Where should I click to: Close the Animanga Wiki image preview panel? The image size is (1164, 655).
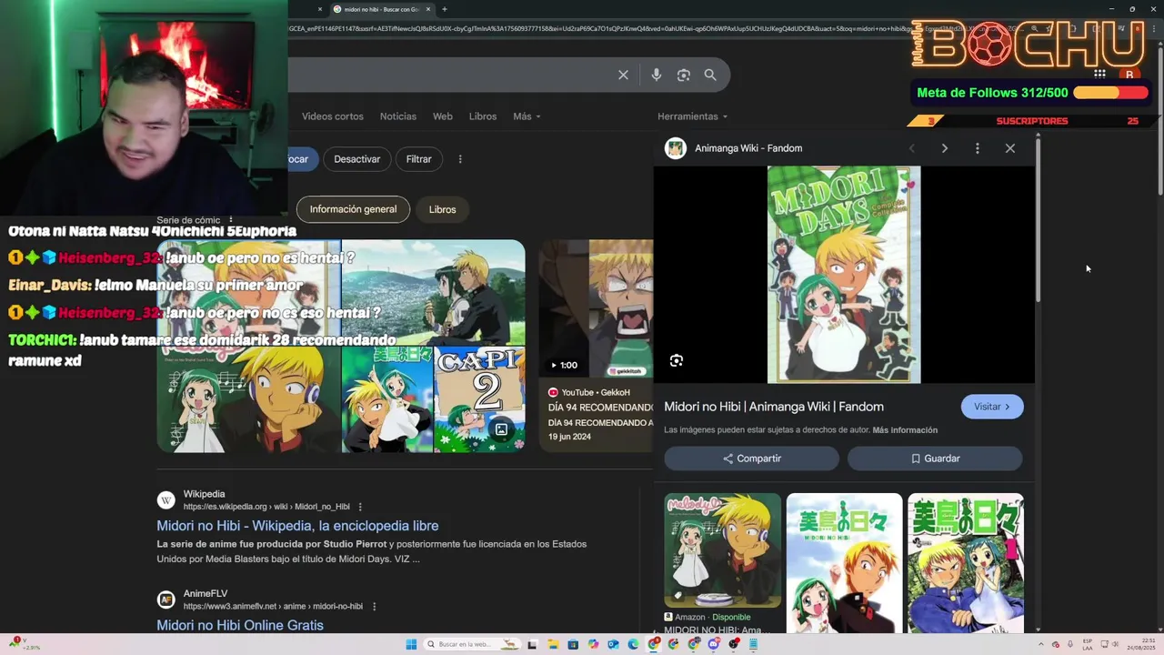coord(1010,148)
